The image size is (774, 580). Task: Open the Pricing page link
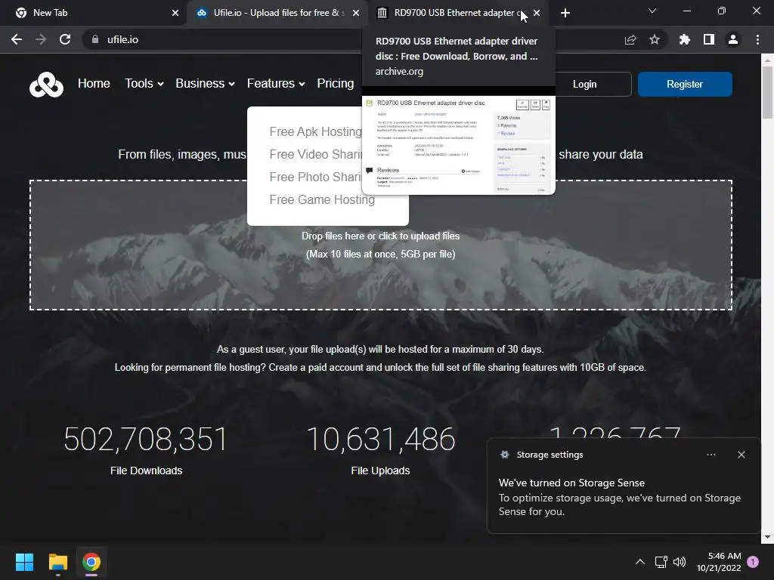(335, 83)
